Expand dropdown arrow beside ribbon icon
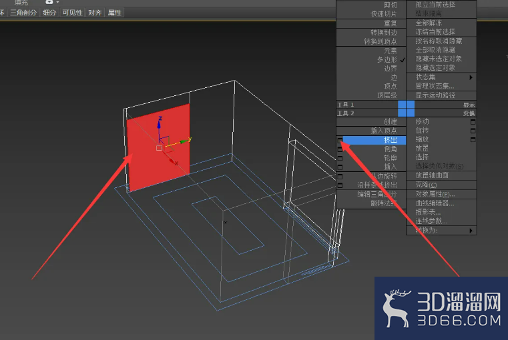 click(x=57, y=2)
